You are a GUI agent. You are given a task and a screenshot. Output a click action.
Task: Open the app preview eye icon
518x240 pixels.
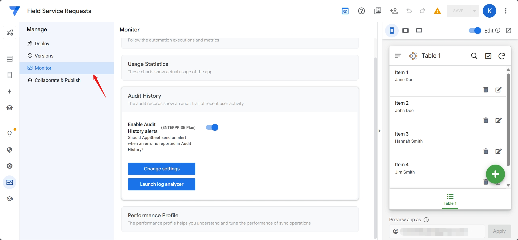pyautogui.click(x=345, y=11)
